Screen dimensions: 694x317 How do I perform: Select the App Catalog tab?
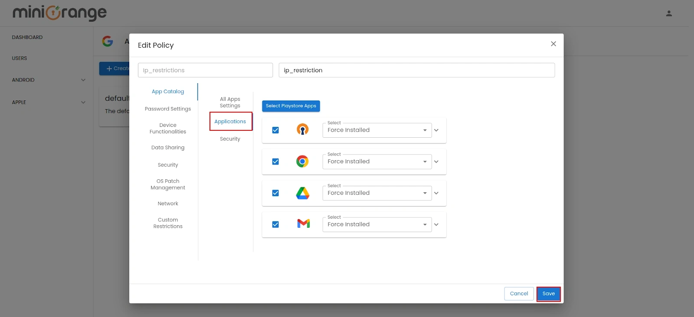pos(168,92)
